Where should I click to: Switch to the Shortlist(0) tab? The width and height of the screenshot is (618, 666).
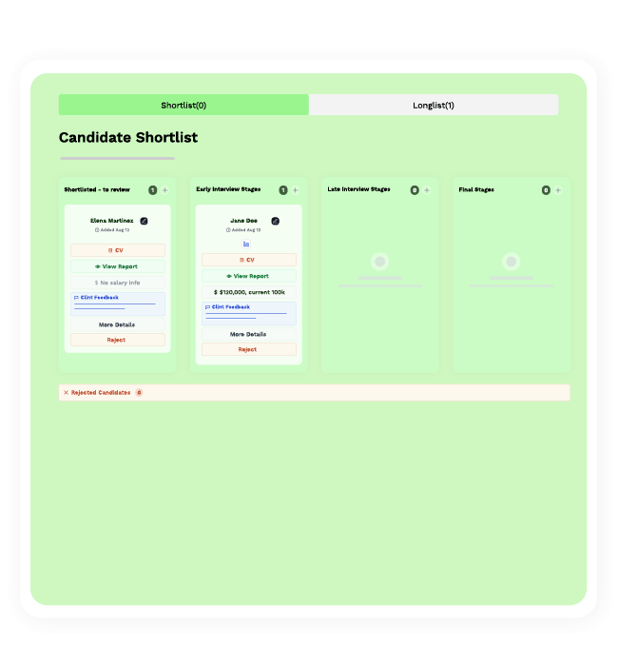(x=183, y=105)
